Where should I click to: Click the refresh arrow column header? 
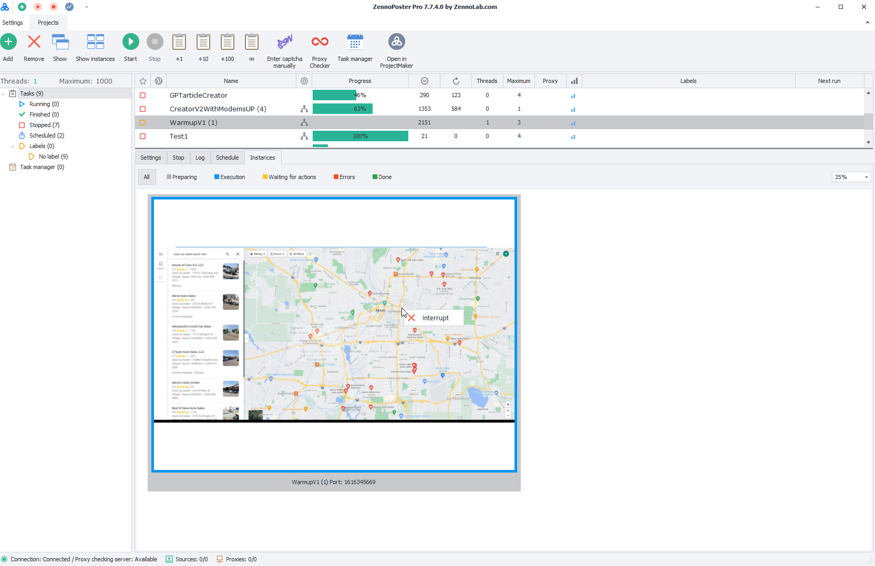[x=456, y=81]
